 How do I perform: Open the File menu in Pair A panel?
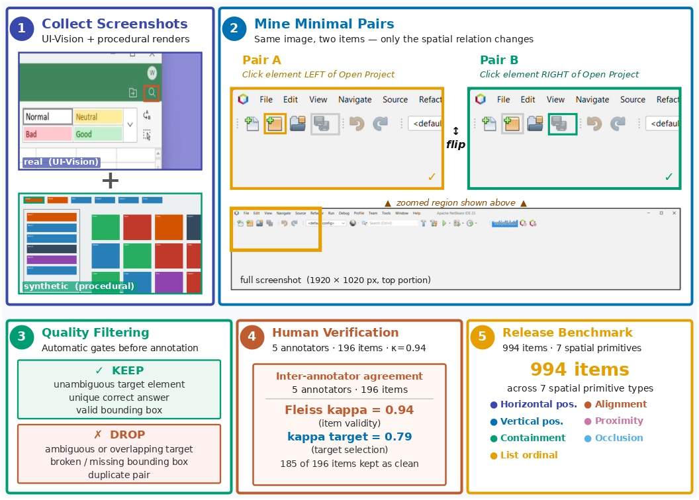click(x=266, y=99)
